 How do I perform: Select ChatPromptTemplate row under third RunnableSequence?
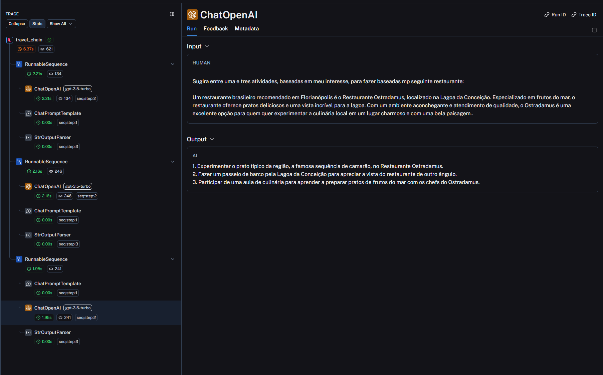click(91, 288)
